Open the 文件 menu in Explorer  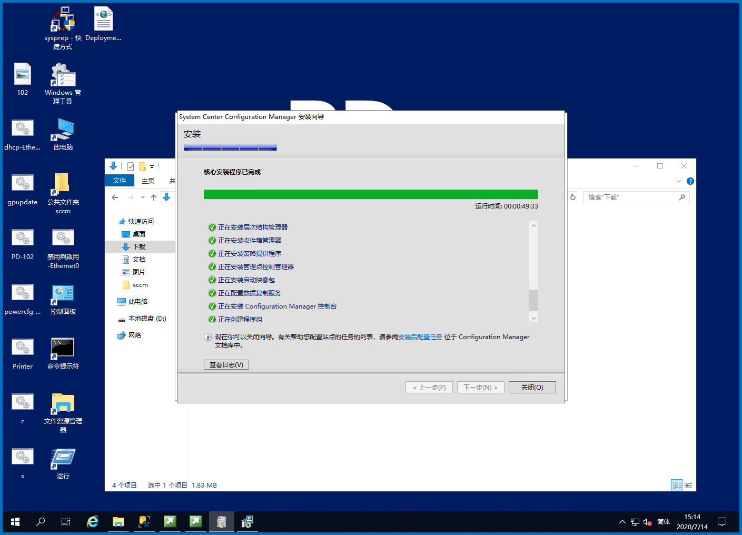tap(120, 181)
